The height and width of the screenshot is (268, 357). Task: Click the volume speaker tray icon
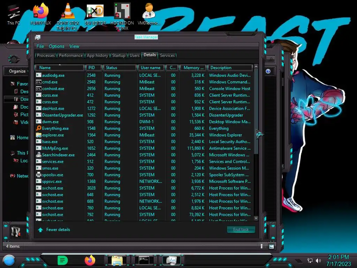(x=318, y=260)
